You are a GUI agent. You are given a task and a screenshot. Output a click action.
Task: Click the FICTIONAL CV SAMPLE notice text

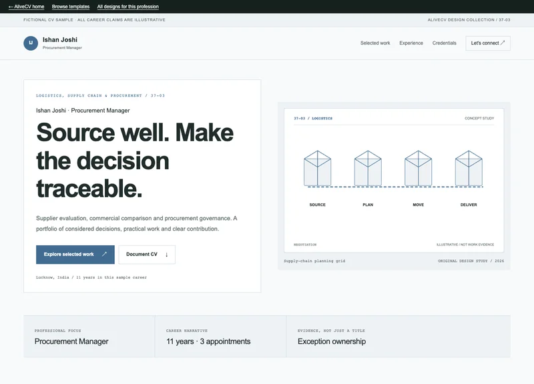coord(94,20)
